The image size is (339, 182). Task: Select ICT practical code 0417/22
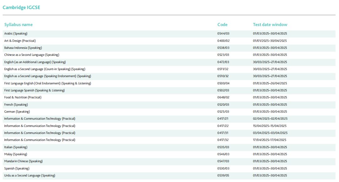pyautogui.click(x=223, y=126)
